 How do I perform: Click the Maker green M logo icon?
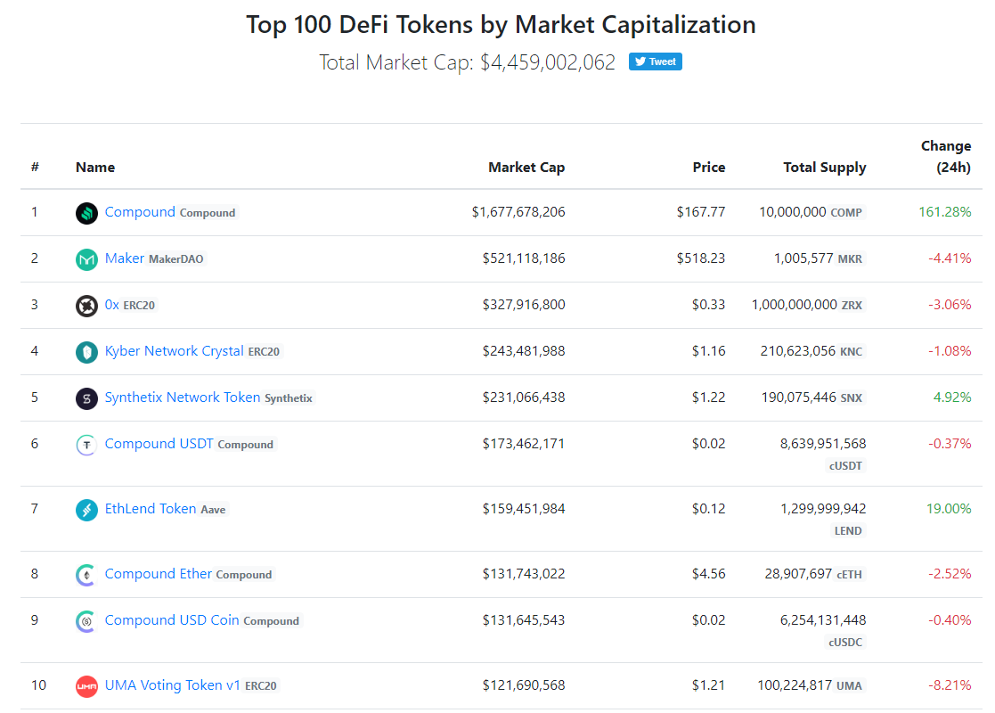click(x=86, y=259)
